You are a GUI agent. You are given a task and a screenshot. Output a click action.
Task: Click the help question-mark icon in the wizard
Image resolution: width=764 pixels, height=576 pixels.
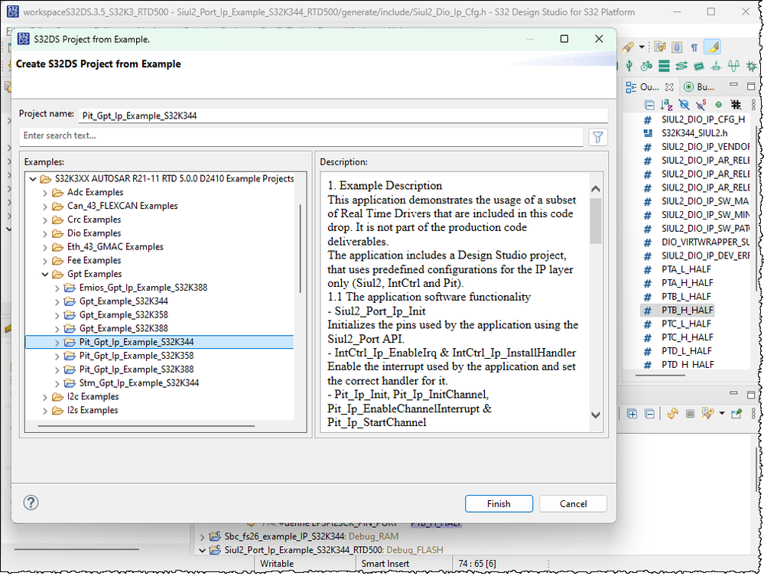[30, 503]
